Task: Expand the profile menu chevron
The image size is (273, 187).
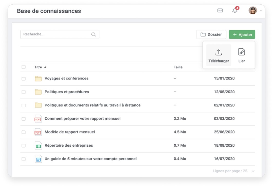Action: (x=261, y=11)
